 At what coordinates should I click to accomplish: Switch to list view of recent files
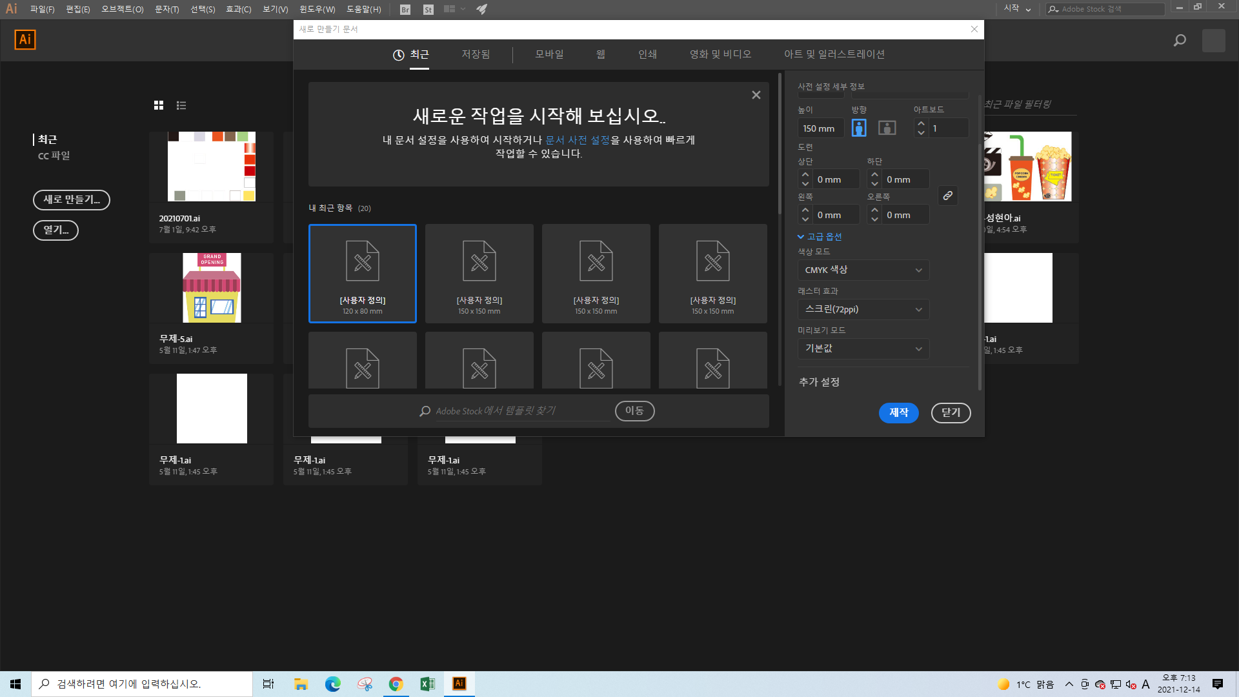coord(181,105)
